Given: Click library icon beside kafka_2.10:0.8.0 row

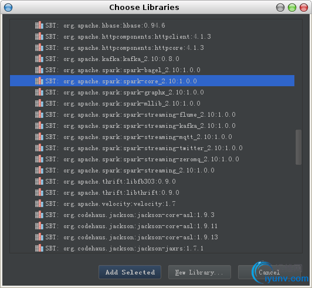Looking at the screenshot, I should (39, 59).
